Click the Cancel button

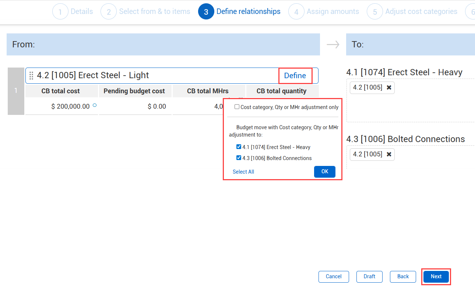coord(334,276)
